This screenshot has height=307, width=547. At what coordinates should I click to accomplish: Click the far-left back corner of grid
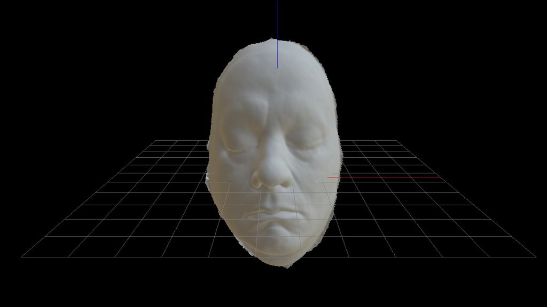coord(155,141)
